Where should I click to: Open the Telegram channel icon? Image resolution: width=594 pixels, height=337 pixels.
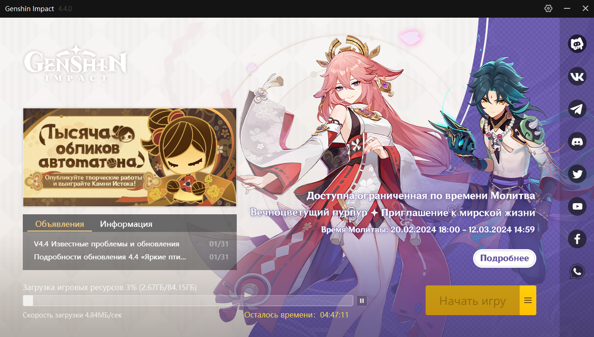coord(577,109)
